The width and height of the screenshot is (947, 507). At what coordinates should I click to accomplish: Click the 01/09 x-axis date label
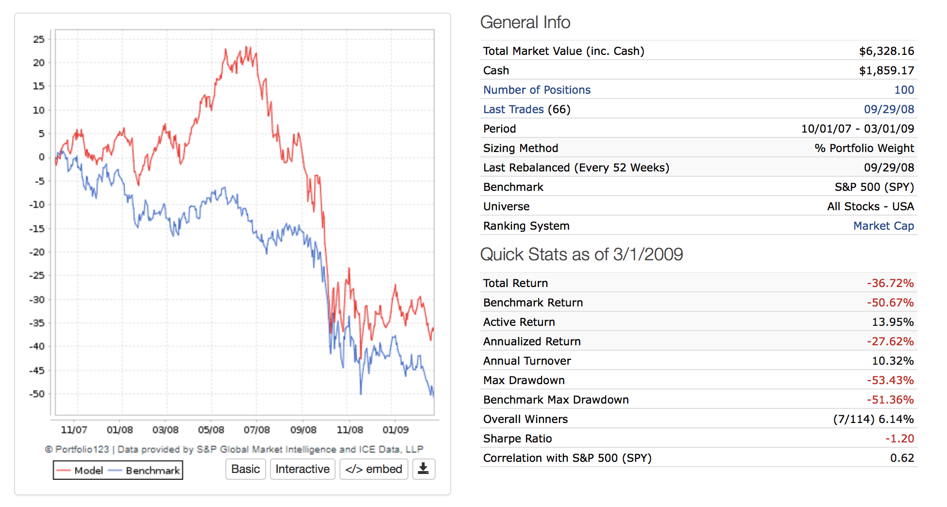(x=395, y=430)
